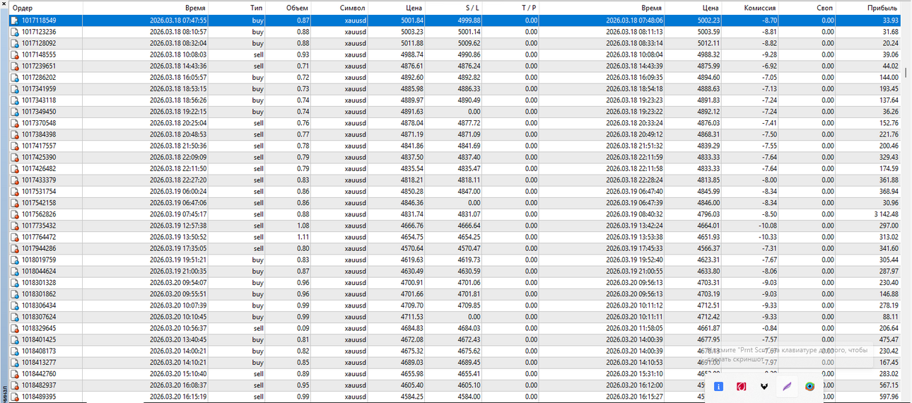
Task: Sort by the Комиссия column header
Action: click(760, 8)
